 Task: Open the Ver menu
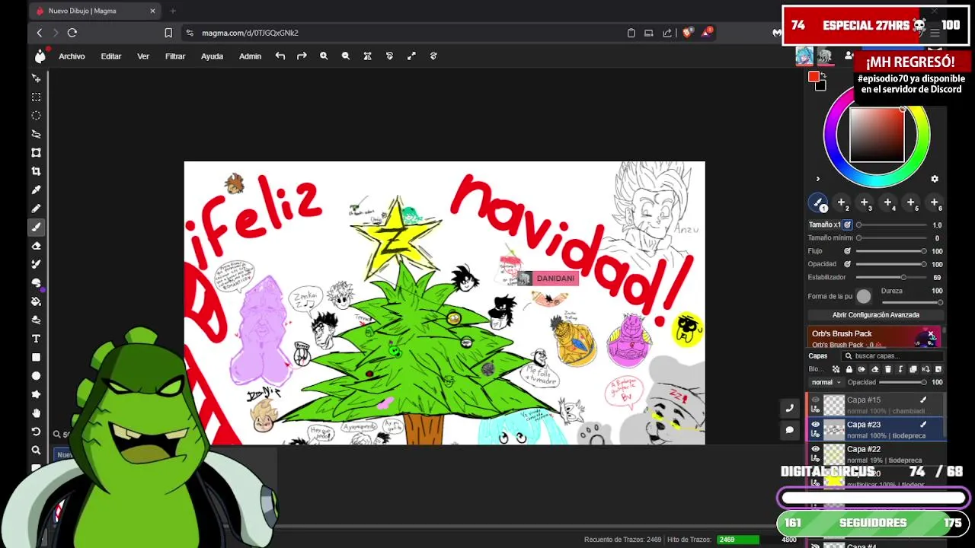tap(143, 56)
